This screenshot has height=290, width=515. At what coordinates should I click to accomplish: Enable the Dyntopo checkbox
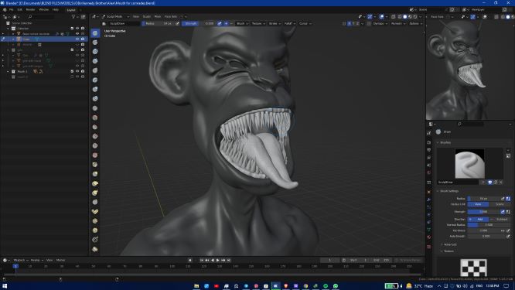[370, 24]
